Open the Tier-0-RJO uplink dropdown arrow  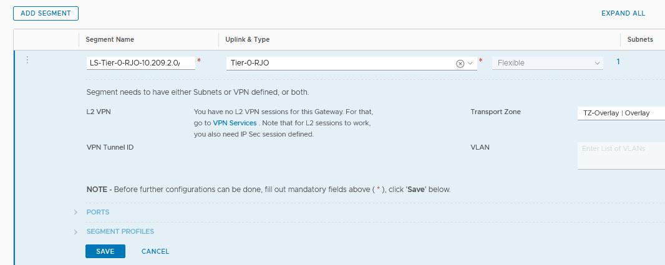470,63
